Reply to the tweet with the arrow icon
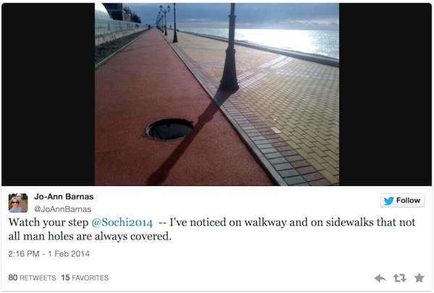Viewport: 434px width, 293px height. pos(380,278)
